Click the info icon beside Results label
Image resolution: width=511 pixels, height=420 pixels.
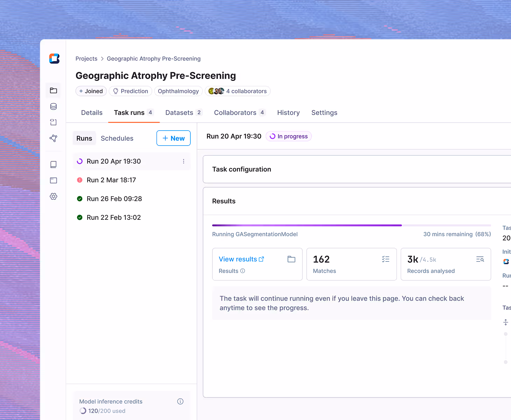243,271
